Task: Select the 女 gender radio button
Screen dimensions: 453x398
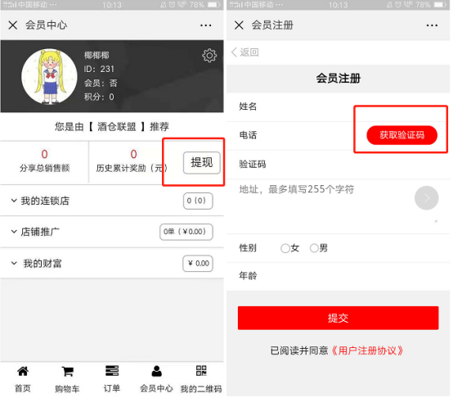Action: [285, 248]
